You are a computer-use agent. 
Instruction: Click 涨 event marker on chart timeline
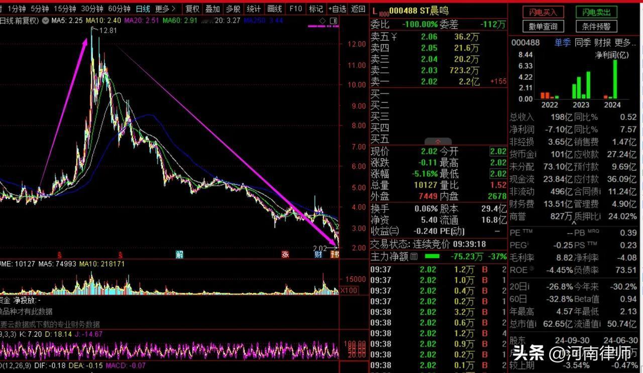[285, 255]
